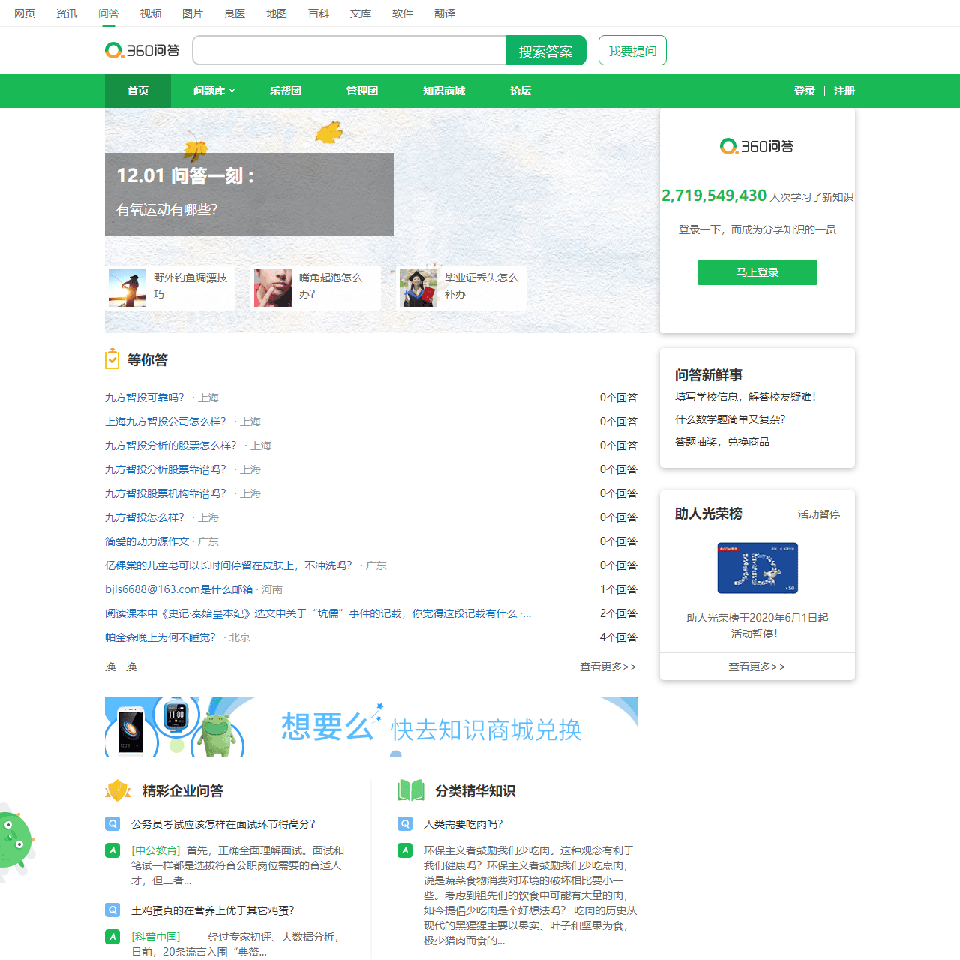The image size is (960, 960).
Task: Click the 我要提问 button
Action: tap(631, 49)
